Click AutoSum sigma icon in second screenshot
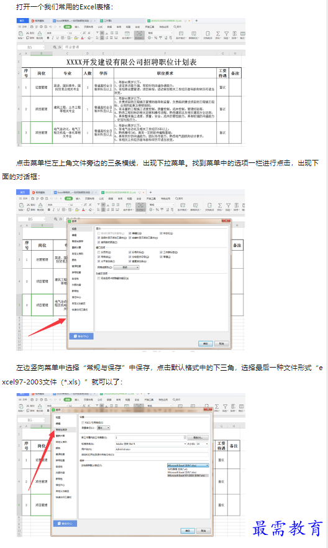 pyautogui.click(x=220, y=205)
